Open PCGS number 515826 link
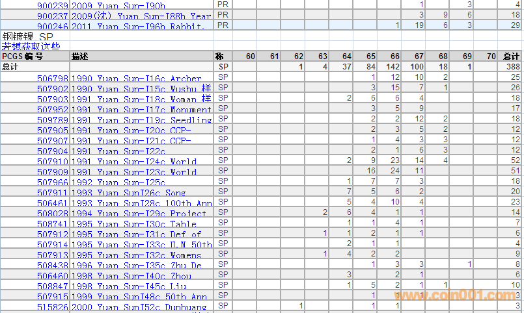The width and height of the screenshot is (524, 313). coord(52,307)
